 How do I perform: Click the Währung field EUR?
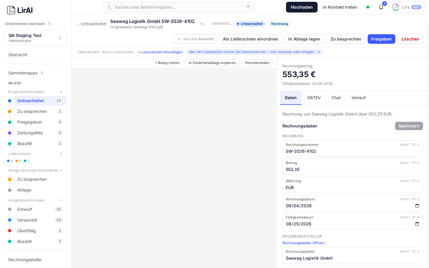353,185
